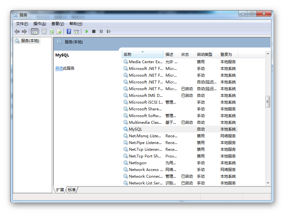Toggle the console tree show/hide icon
Screen dimensions: 284x213
[34, 32]
